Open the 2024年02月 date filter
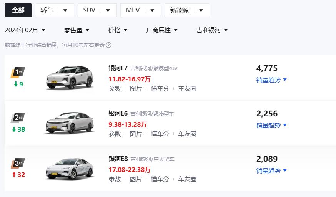The height and width of the screenshot is (197, 336). 25,30
